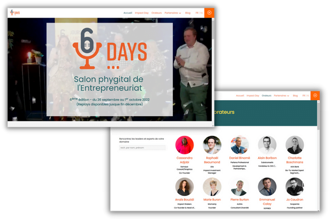Open Raphaël Beaumond's profile photo
The width and height of the screenshot is (329, 219).
click(x=212, y=145)
